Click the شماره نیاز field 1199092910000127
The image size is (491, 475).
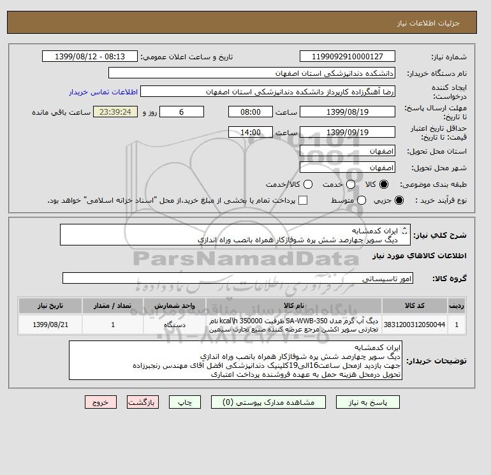click(x=348, y=56)
